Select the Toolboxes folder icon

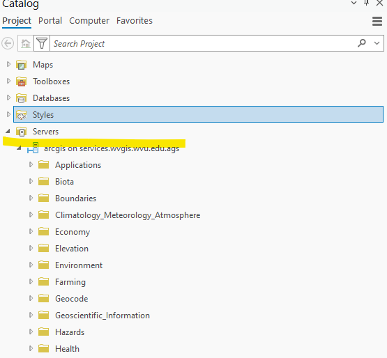(x=21, y=81)
